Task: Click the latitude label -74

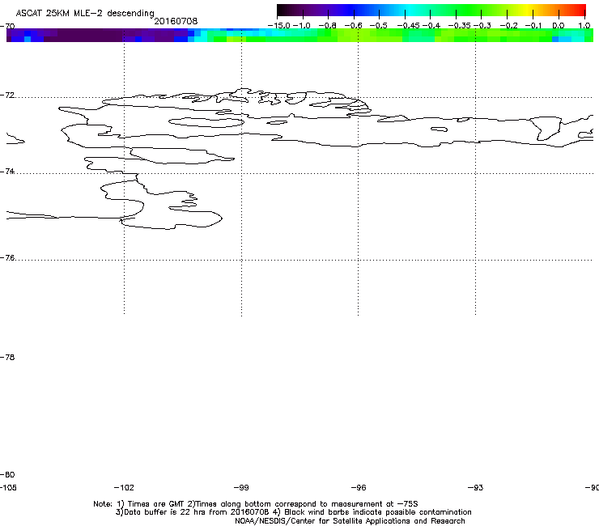Action: coord(7,171)
